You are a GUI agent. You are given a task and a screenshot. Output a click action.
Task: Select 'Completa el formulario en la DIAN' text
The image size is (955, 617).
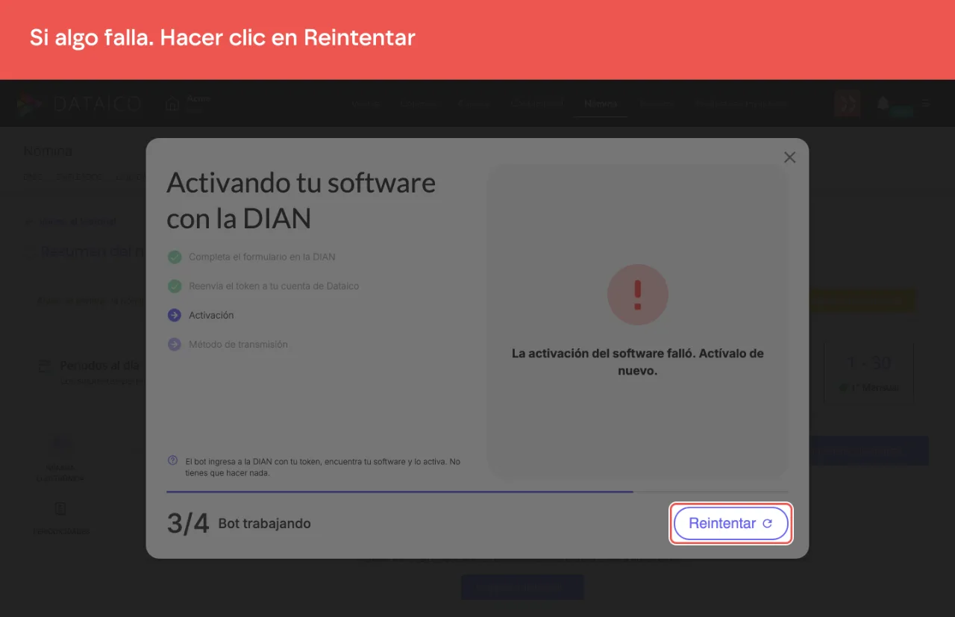click(x=262, y=257)
